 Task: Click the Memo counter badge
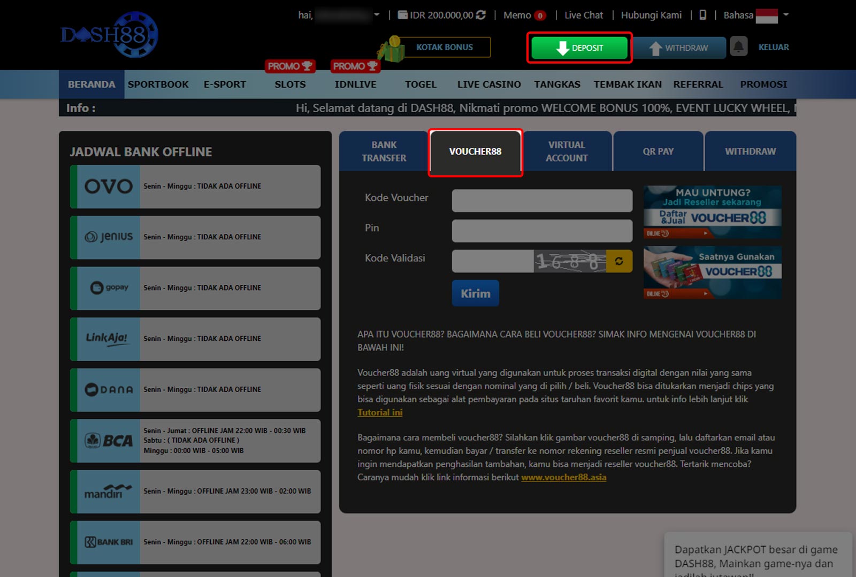click(540, 15)
